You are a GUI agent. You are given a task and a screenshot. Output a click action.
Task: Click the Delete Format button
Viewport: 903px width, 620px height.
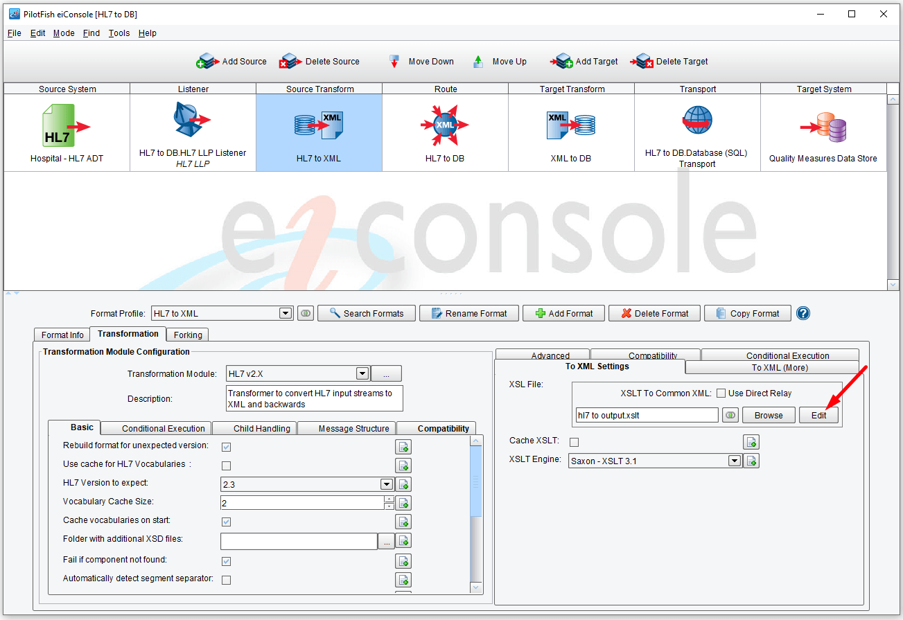click(654, 313)
